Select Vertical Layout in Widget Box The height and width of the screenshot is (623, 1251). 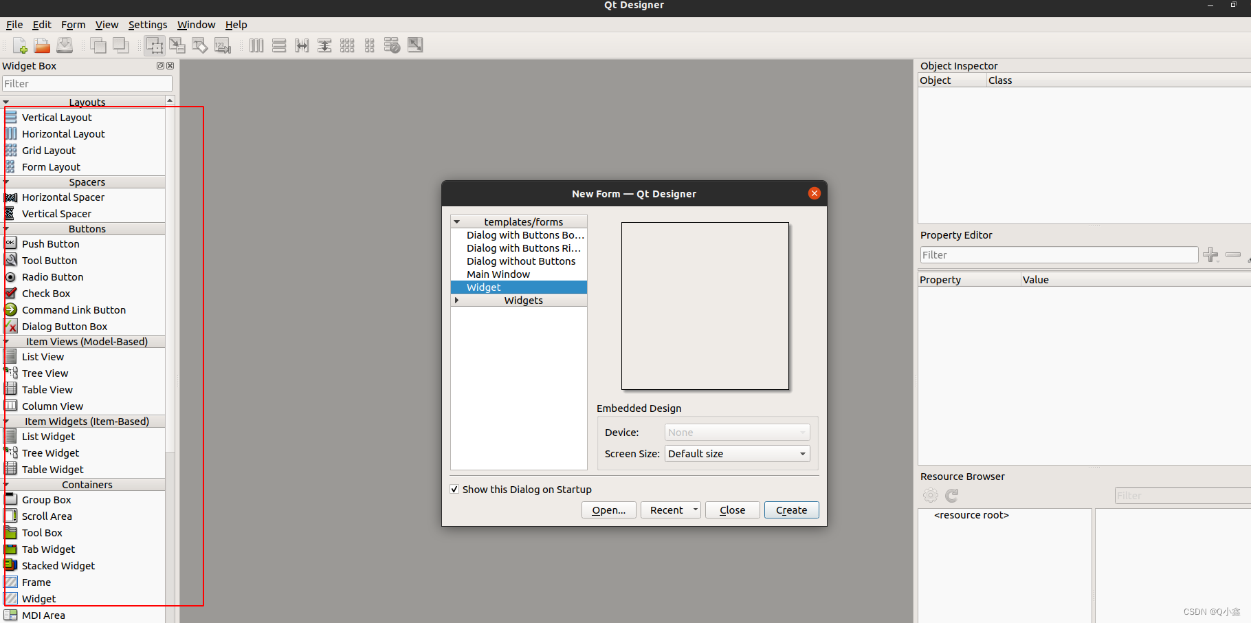click(47, 118)
